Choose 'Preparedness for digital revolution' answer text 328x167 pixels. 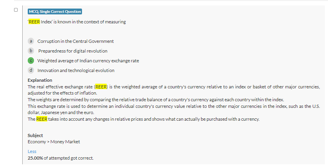tap(73, 51)
